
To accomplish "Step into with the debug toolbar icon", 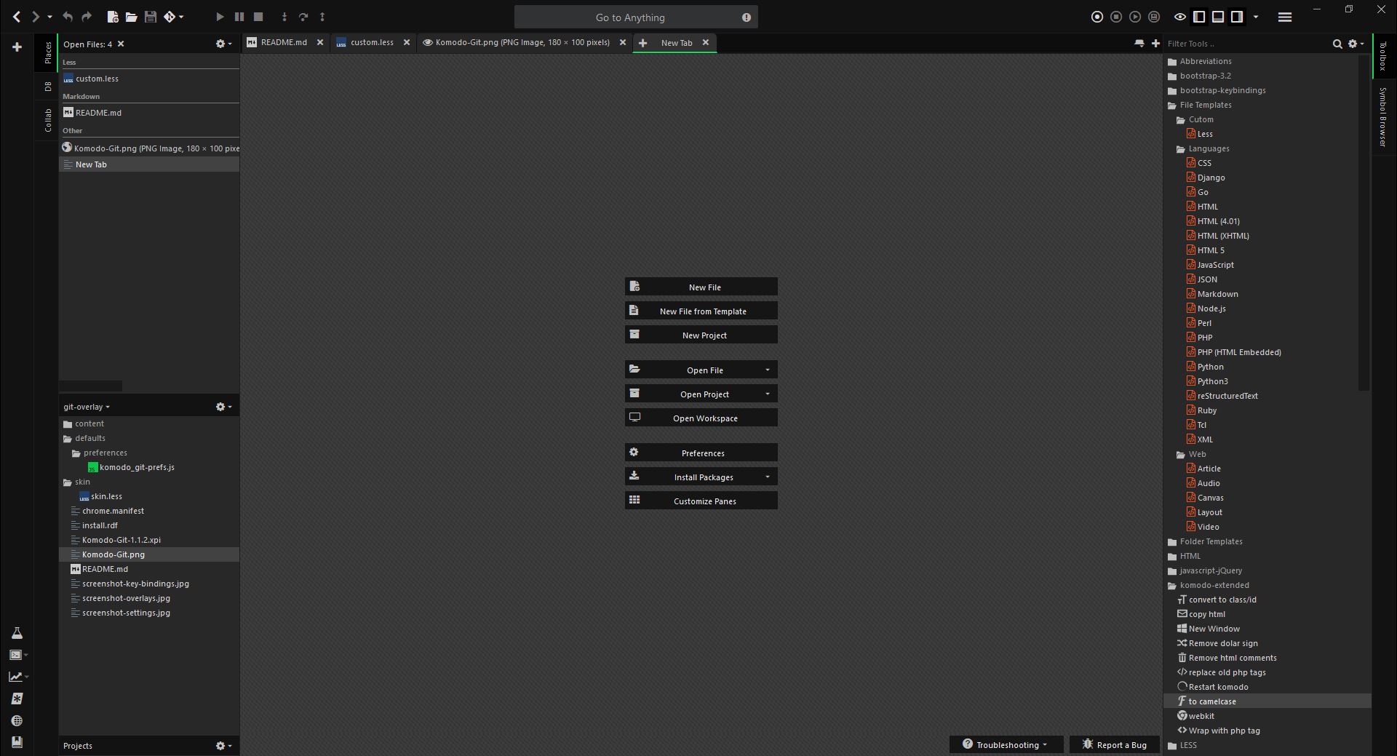I will tap(284, 16).
